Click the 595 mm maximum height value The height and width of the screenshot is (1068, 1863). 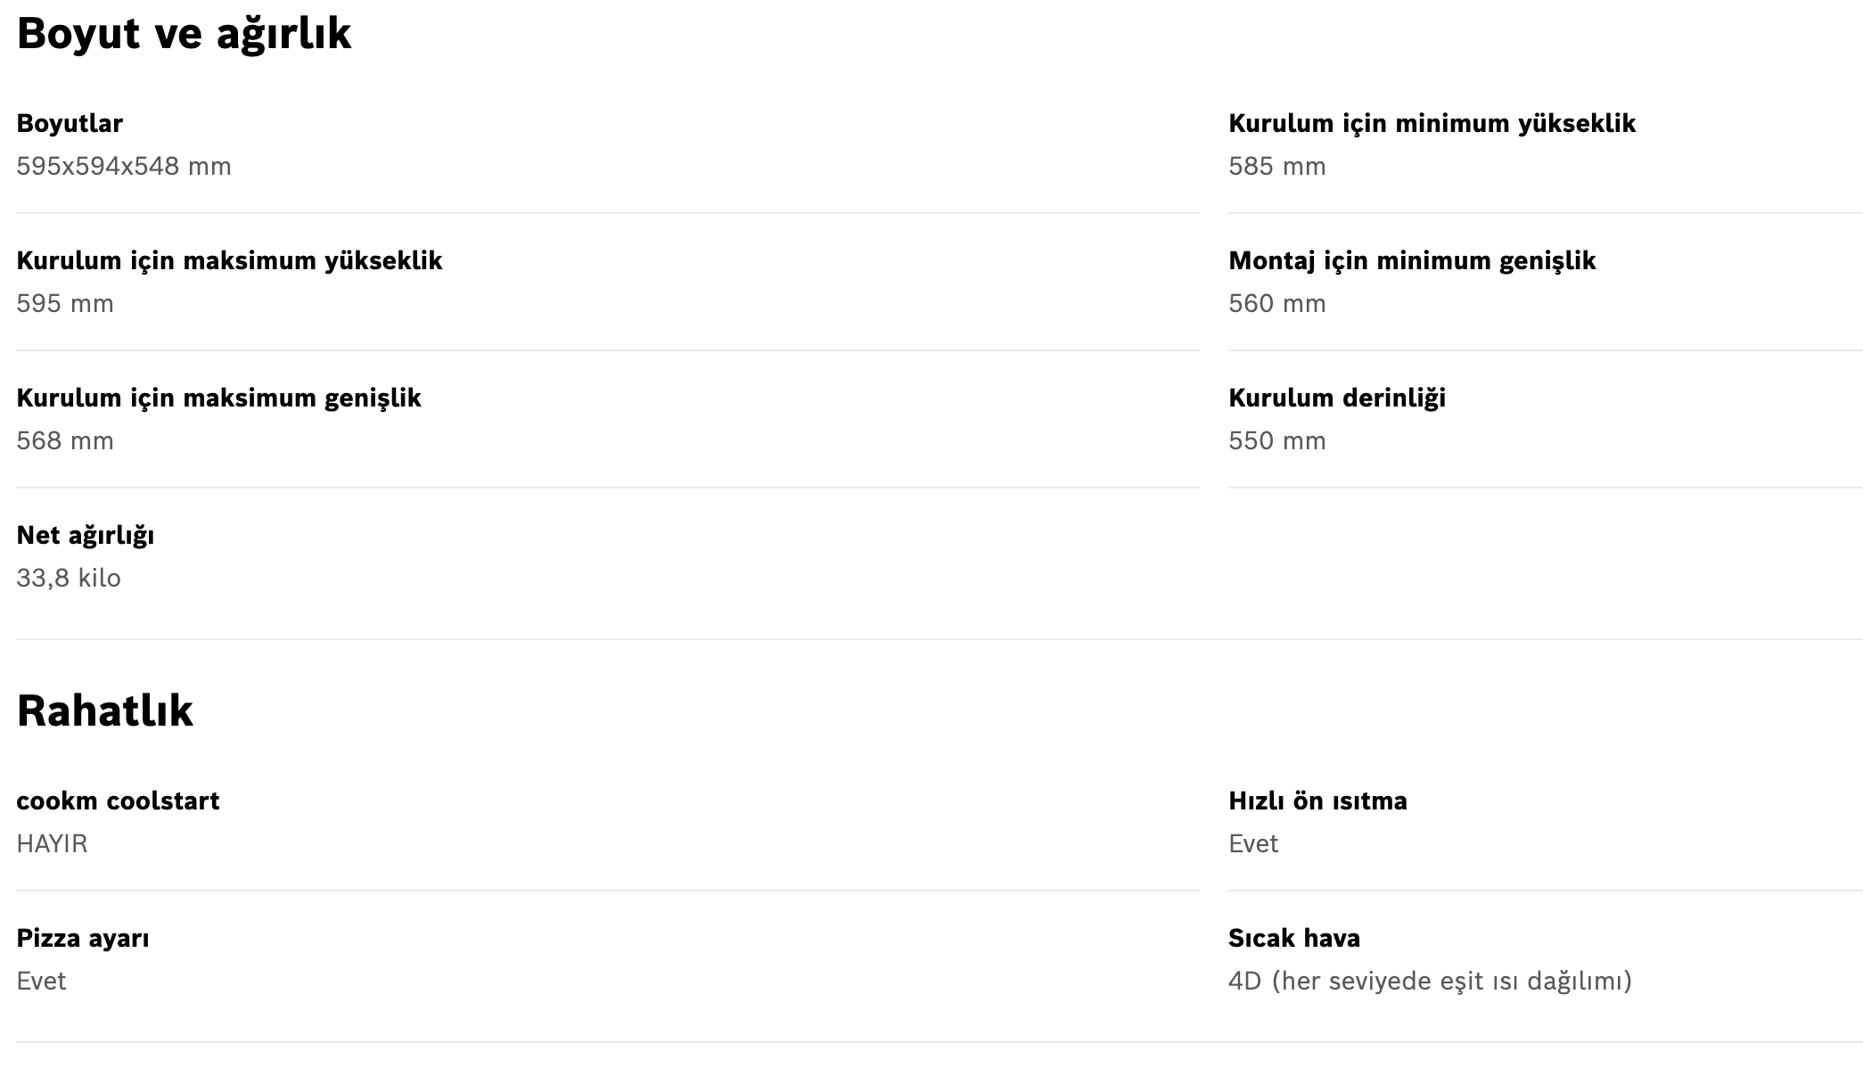(x=65, y=304)
